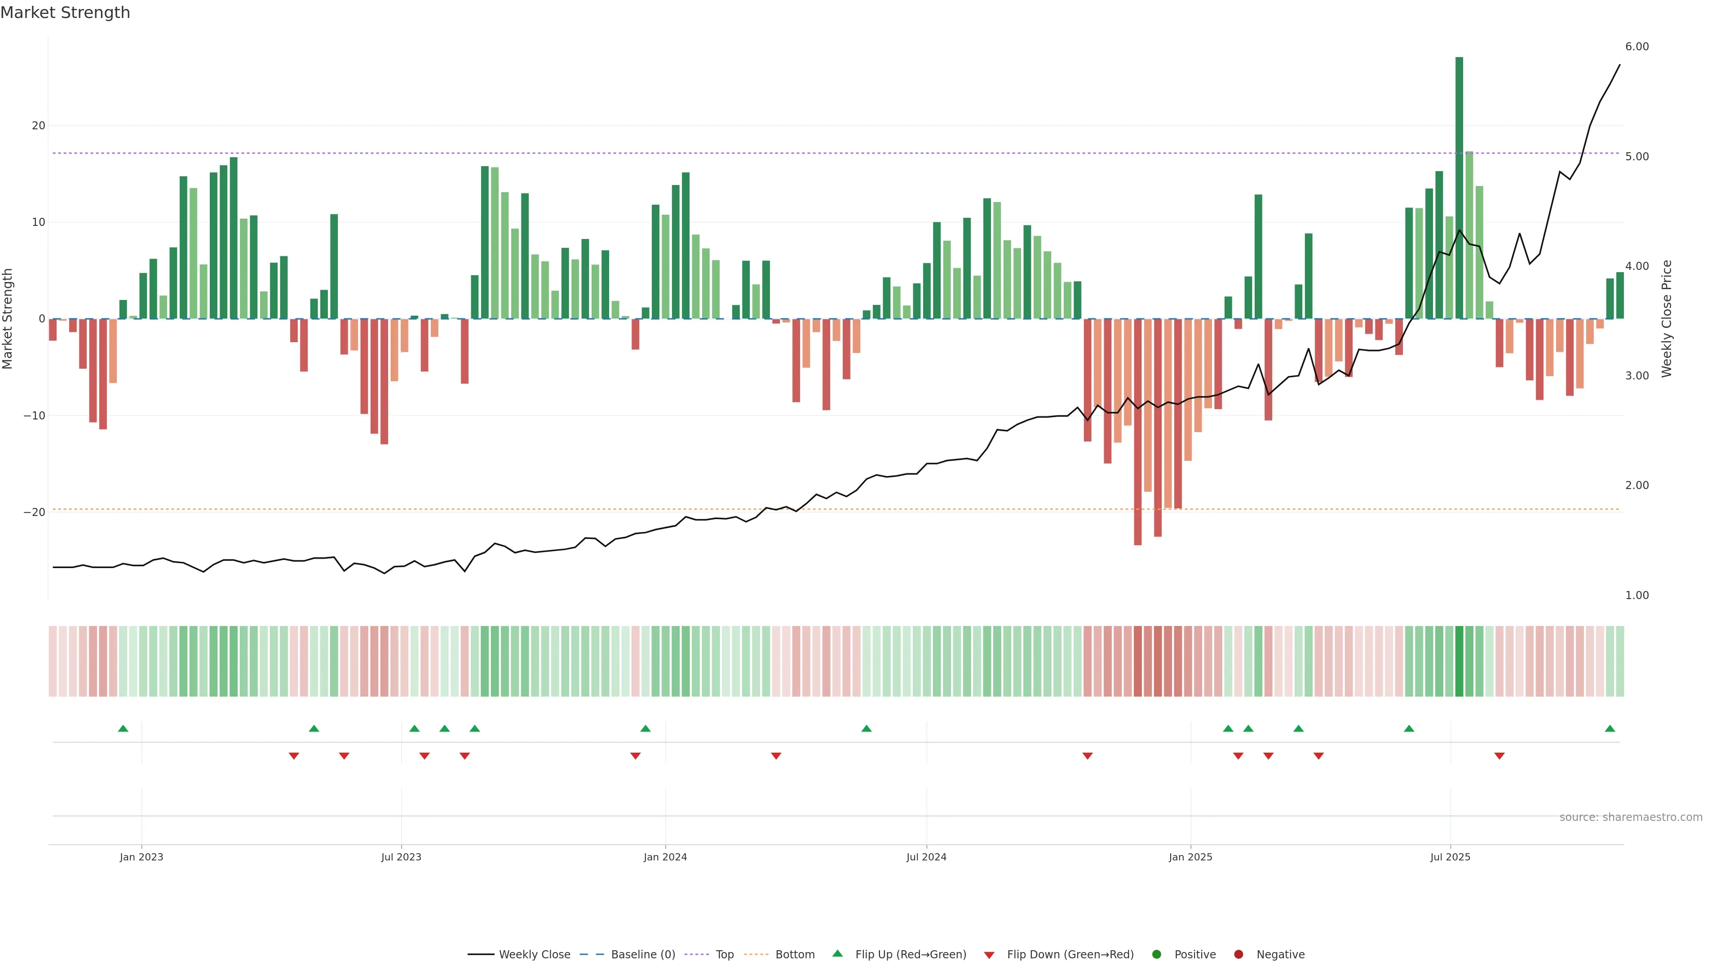
Task: Click the darkest green heatmap strip cell
Action: 1459,661
